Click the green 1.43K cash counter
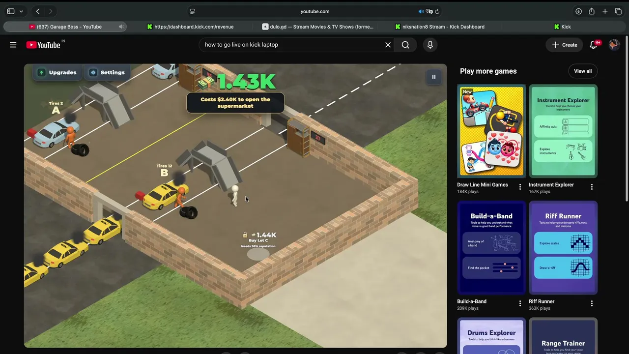This screenshot has height=354, width=629. point(246,82)
